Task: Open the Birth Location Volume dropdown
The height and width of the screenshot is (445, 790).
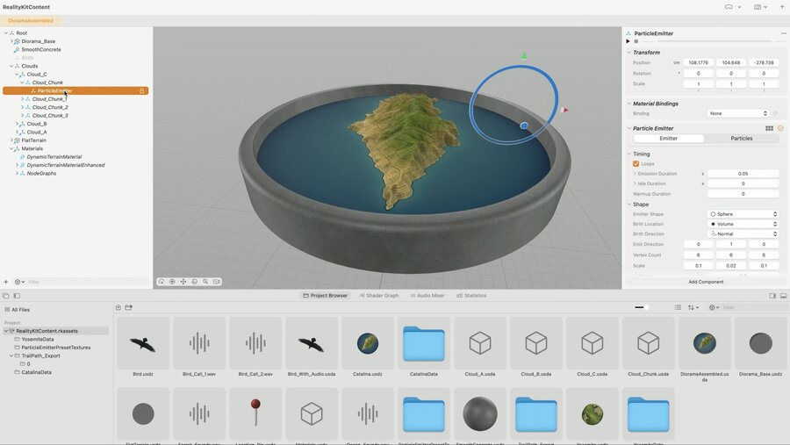Action: (743, 224)
